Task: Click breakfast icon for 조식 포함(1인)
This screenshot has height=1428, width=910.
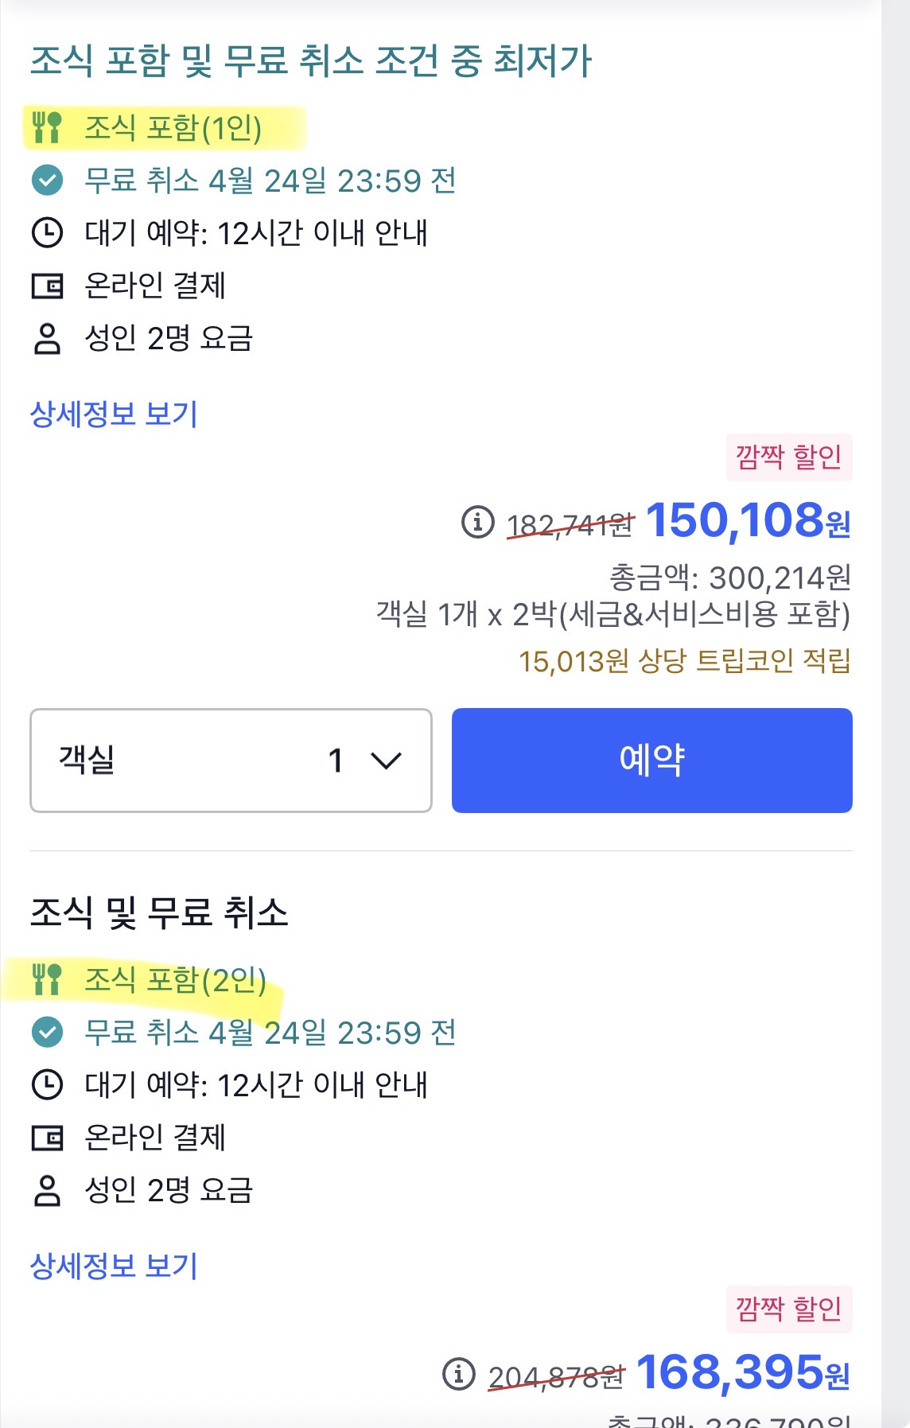Action: [x=47, y=128]
